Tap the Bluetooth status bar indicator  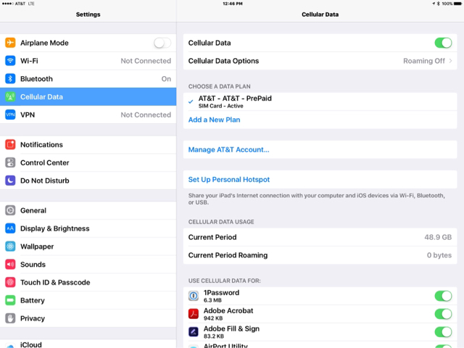point(438,4)
